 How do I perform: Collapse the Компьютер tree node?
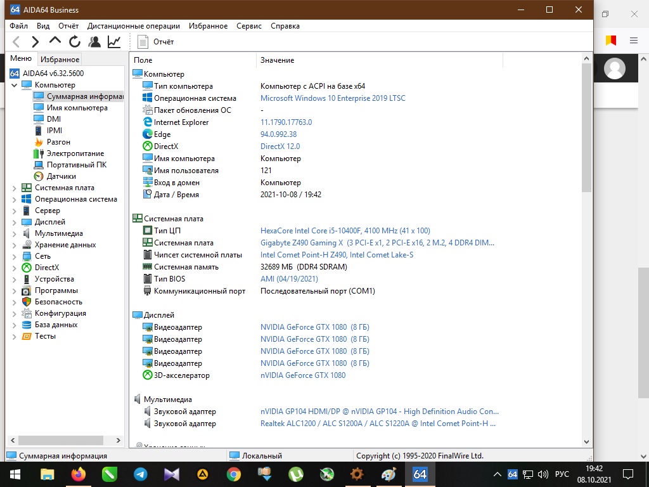[x=15, y=85]
